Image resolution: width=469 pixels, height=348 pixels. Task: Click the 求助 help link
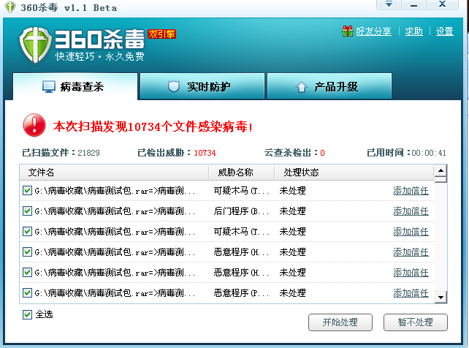[414, 31]
